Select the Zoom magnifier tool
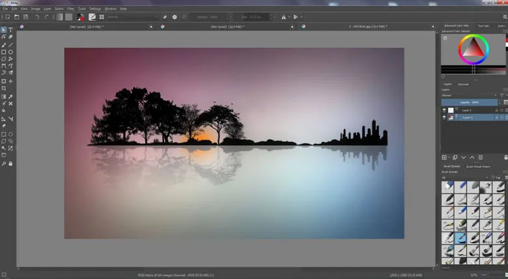The width and height of the screenshot is (508, 279). click(x=4, y=163)
